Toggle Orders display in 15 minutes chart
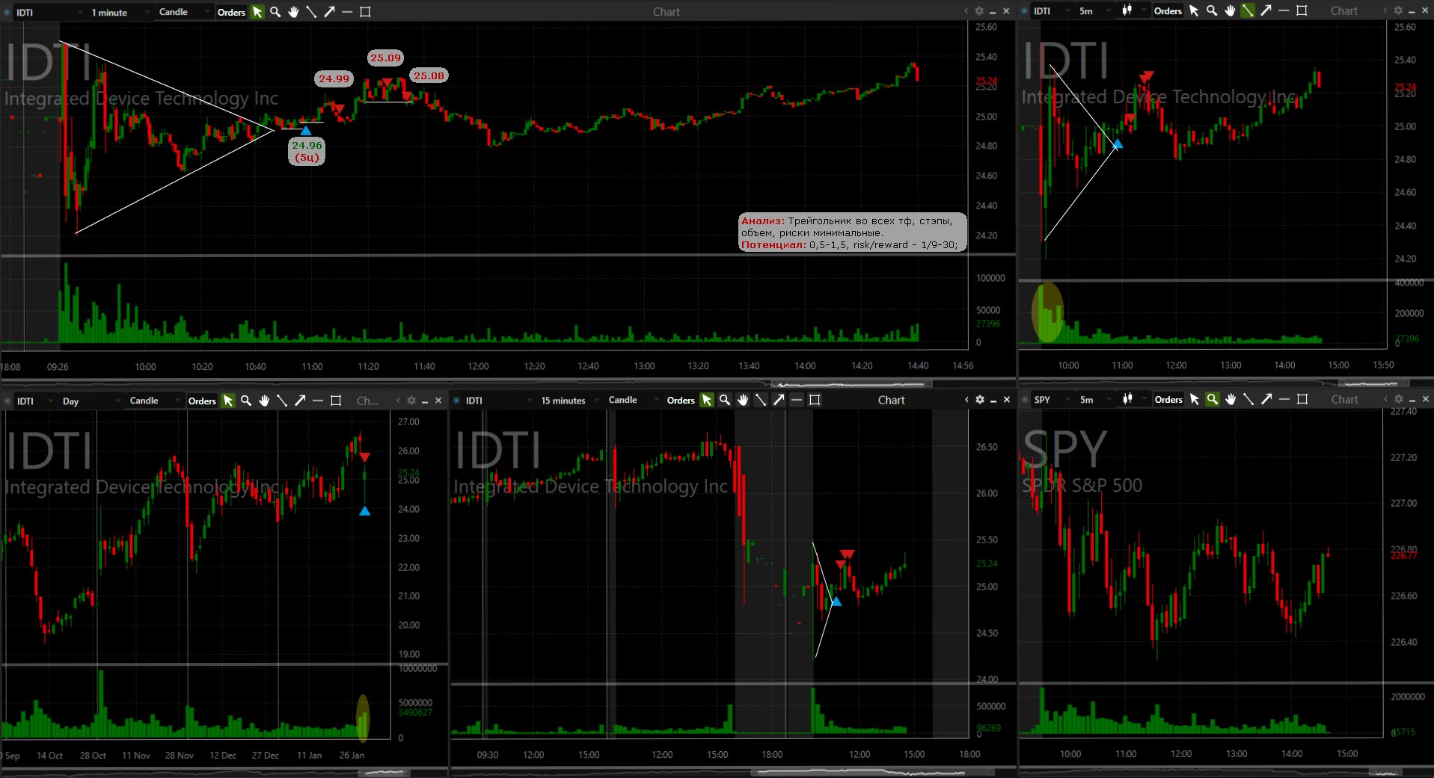Screen dimensions: 1434x778 click(x=681, y=400)
